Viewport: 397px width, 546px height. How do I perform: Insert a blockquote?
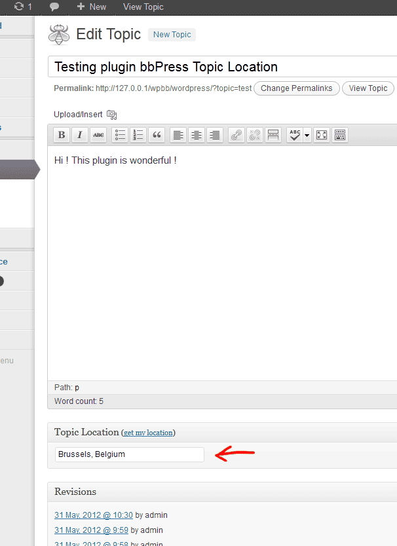[157, 135]
